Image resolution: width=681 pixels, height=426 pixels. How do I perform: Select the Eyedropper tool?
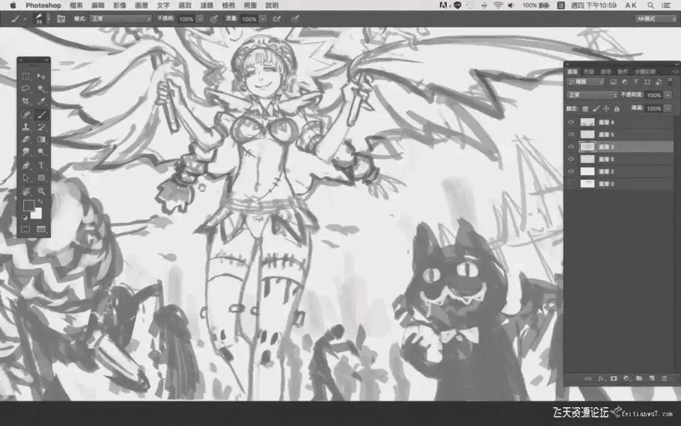coord(41,102)
